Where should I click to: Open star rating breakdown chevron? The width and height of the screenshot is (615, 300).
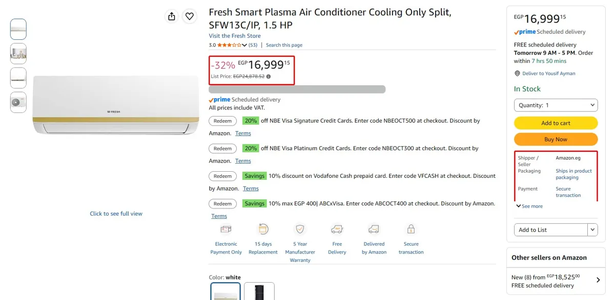244,45
